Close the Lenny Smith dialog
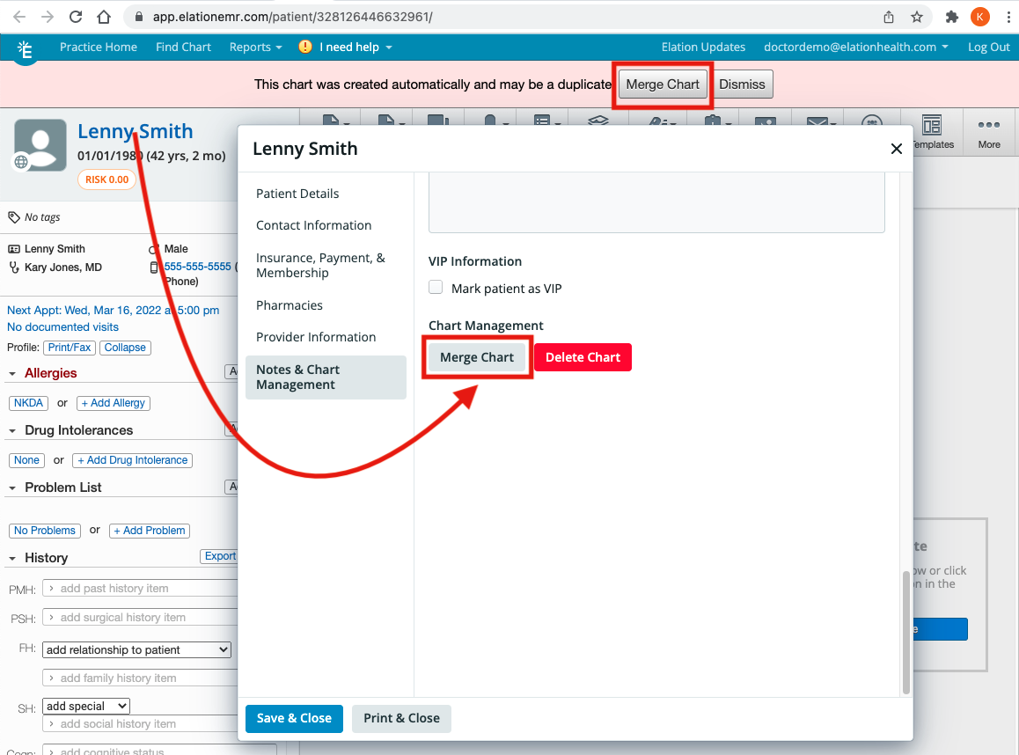 pyautogui.click(x=896, y=149)
